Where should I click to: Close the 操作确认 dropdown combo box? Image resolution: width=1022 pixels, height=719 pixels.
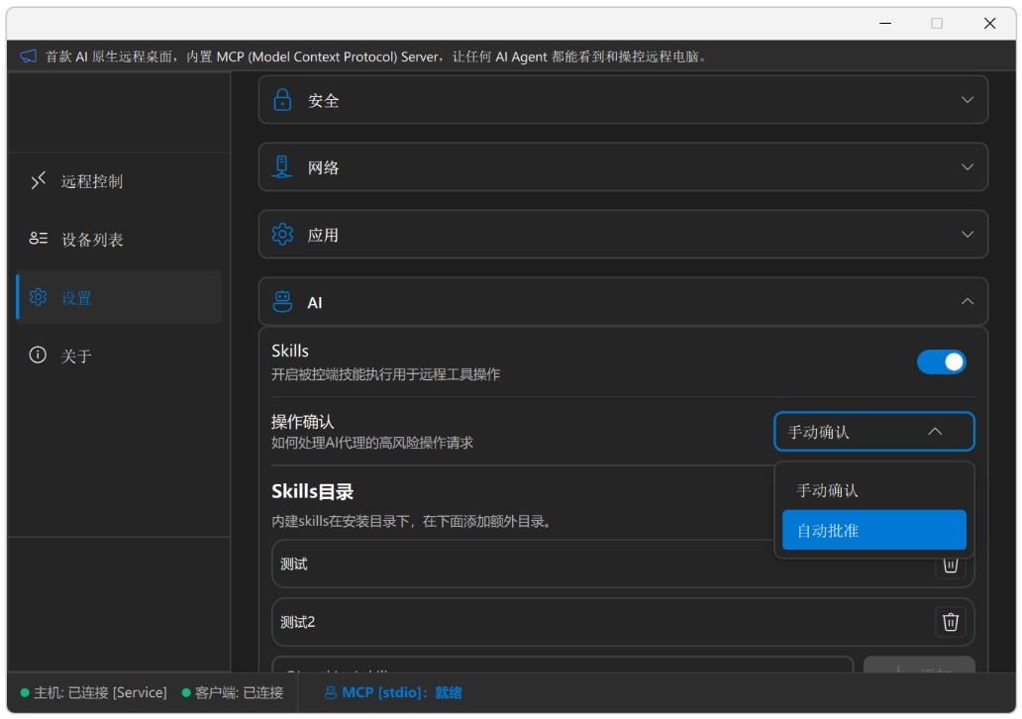pos(874,432)
